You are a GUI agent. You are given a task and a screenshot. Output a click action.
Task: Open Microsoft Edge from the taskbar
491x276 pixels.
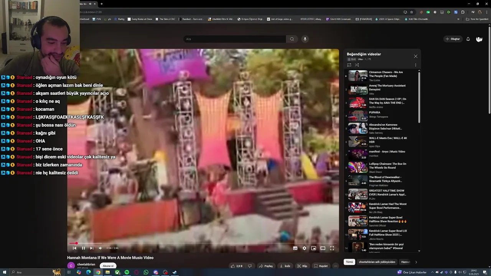(x=88, y=272)
